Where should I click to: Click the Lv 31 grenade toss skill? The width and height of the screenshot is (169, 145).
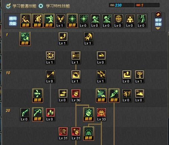coord(76,133)
